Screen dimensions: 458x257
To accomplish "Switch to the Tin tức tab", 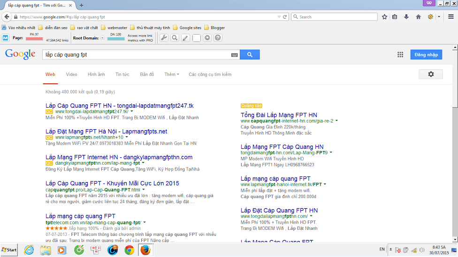I will 122,74.
